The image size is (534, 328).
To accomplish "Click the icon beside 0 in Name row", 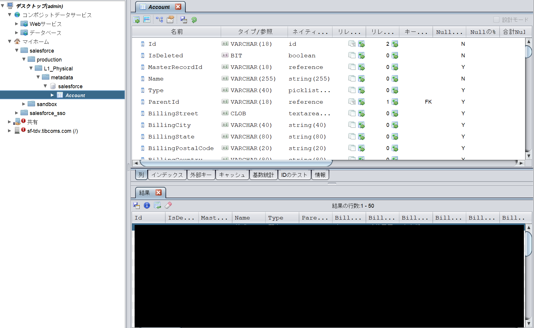I will click(x=395, y=79).
